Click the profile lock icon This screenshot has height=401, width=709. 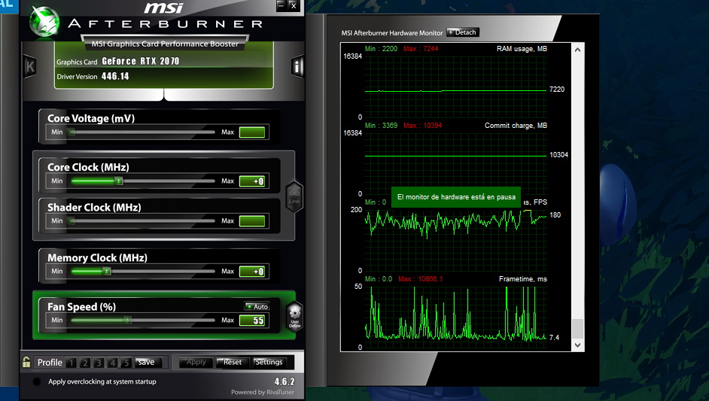click(26, 362)
